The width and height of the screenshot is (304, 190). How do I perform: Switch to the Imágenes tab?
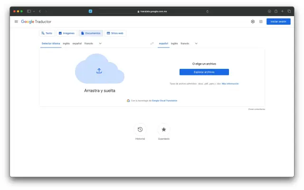pyautogui.click(x=66, y=33)
